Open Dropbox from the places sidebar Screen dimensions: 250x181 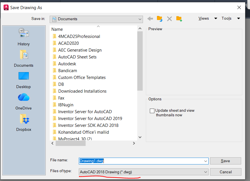[x=24, y=122]
